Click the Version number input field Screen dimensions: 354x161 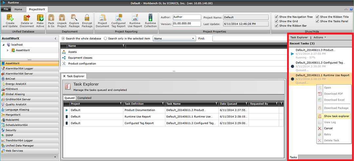point(187,24)
